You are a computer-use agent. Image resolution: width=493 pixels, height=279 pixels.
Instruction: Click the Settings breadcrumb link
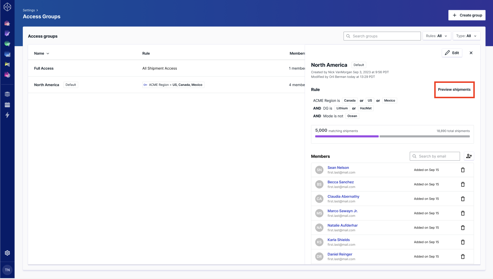click(x=29, y=10)
